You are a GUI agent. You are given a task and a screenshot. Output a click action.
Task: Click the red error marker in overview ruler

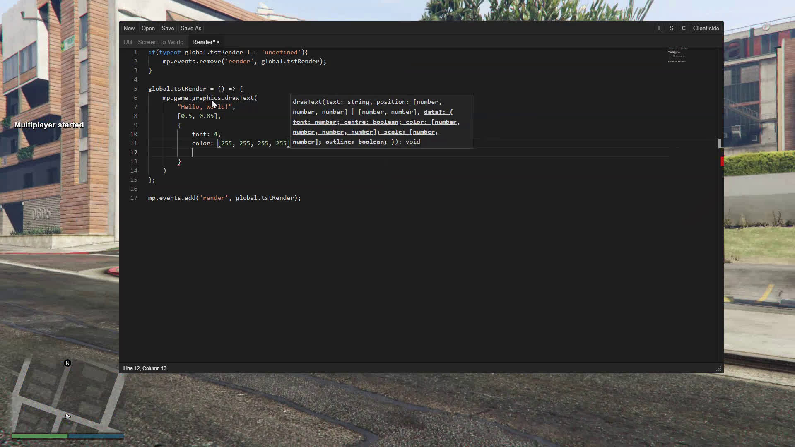722,161
